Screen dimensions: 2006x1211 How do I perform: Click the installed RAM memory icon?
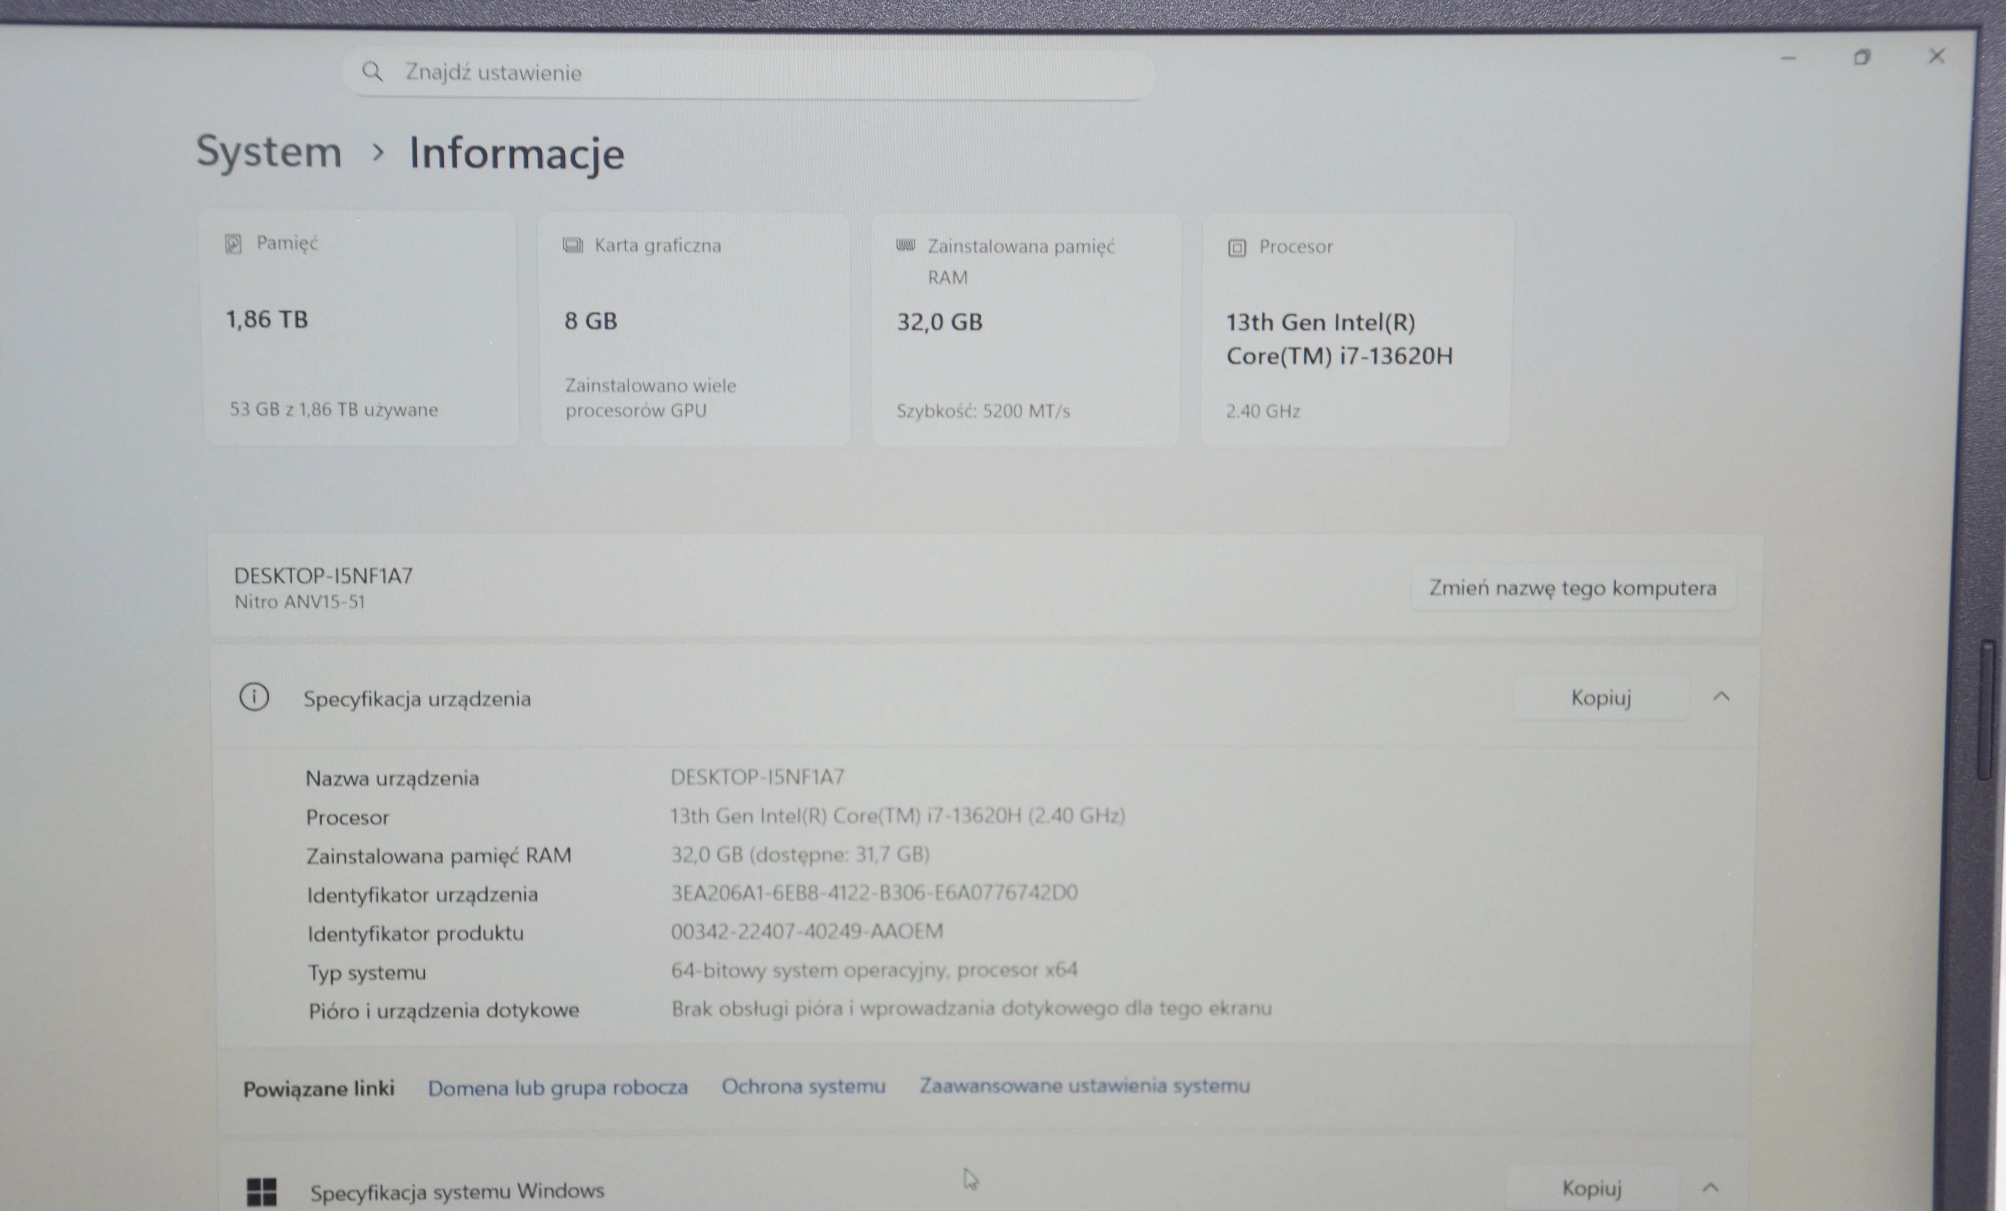pyautogui.click(x=905, y=246)
